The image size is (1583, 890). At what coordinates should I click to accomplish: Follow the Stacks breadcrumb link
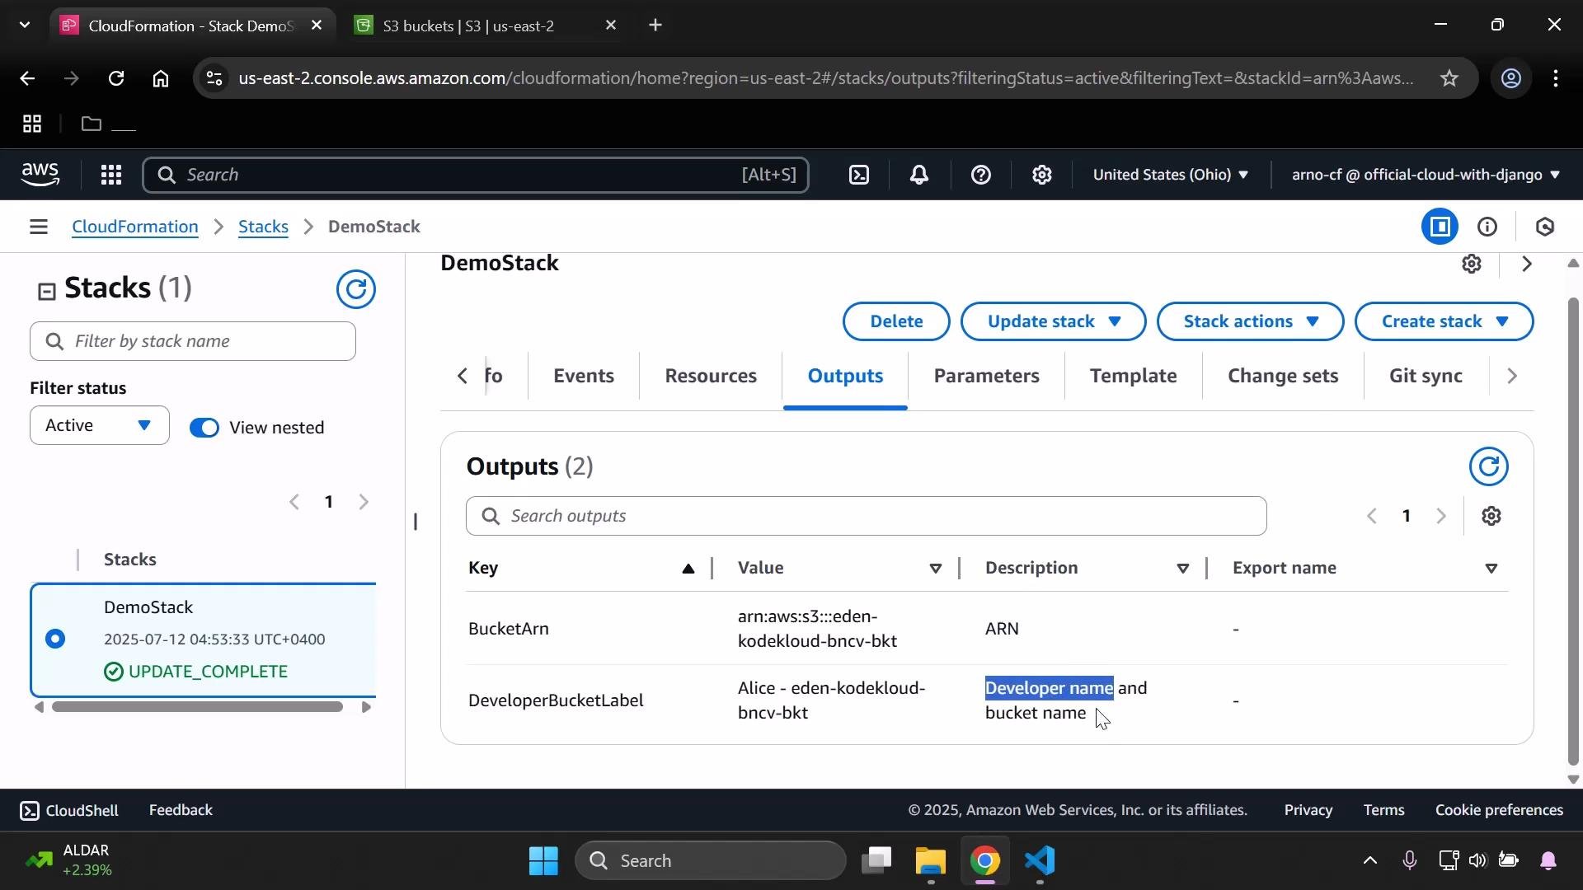click(263, 227)
